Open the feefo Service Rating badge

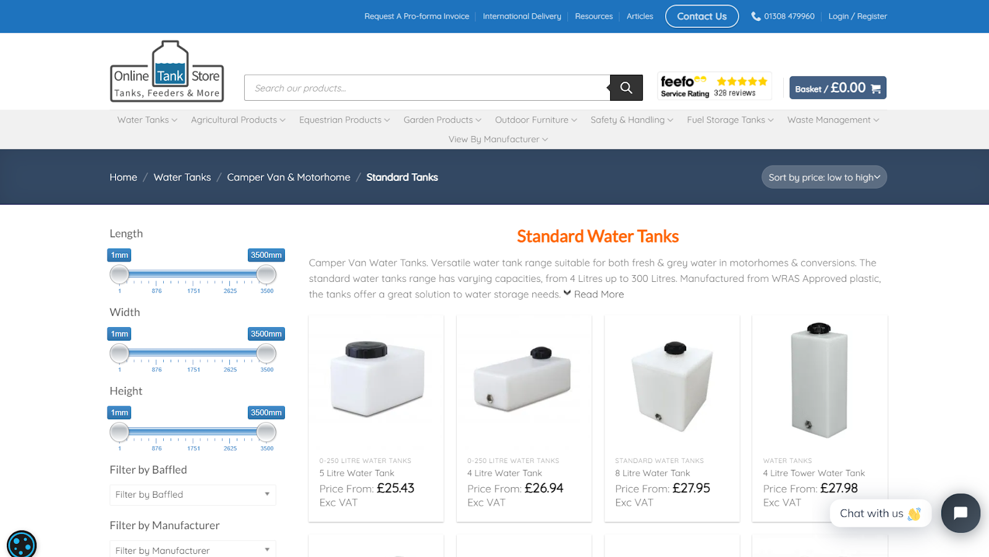pyautogui.click(x=714, y=86)
